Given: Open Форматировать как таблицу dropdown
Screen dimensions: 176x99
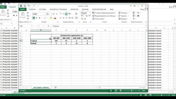Looking at the screenshot, I should click(104, 16).
